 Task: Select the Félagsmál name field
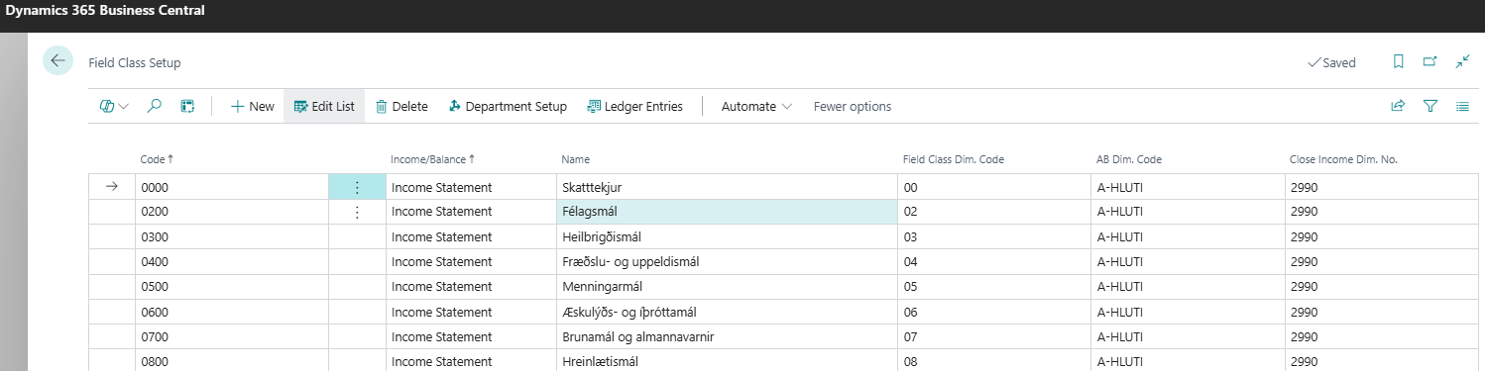tap(727, 212)
